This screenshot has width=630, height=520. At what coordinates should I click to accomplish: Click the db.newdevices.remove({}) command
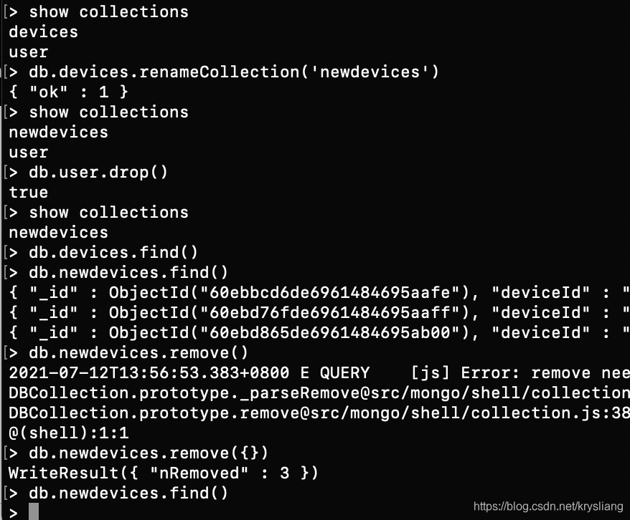[149, 453]
